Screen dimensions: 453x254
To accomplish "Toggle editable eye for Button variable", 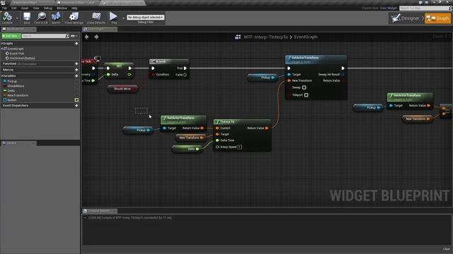I will [x=76, y=100].
